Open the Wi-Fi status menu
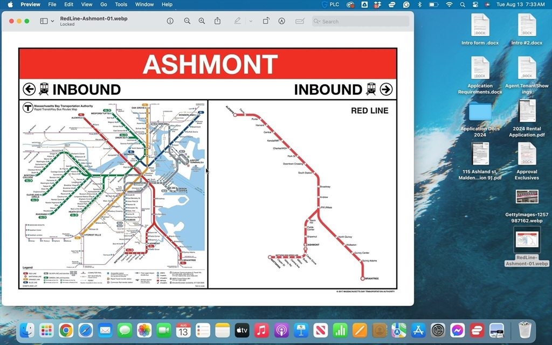The width and height of the screenshot is (552, 345). click(449, 4)
